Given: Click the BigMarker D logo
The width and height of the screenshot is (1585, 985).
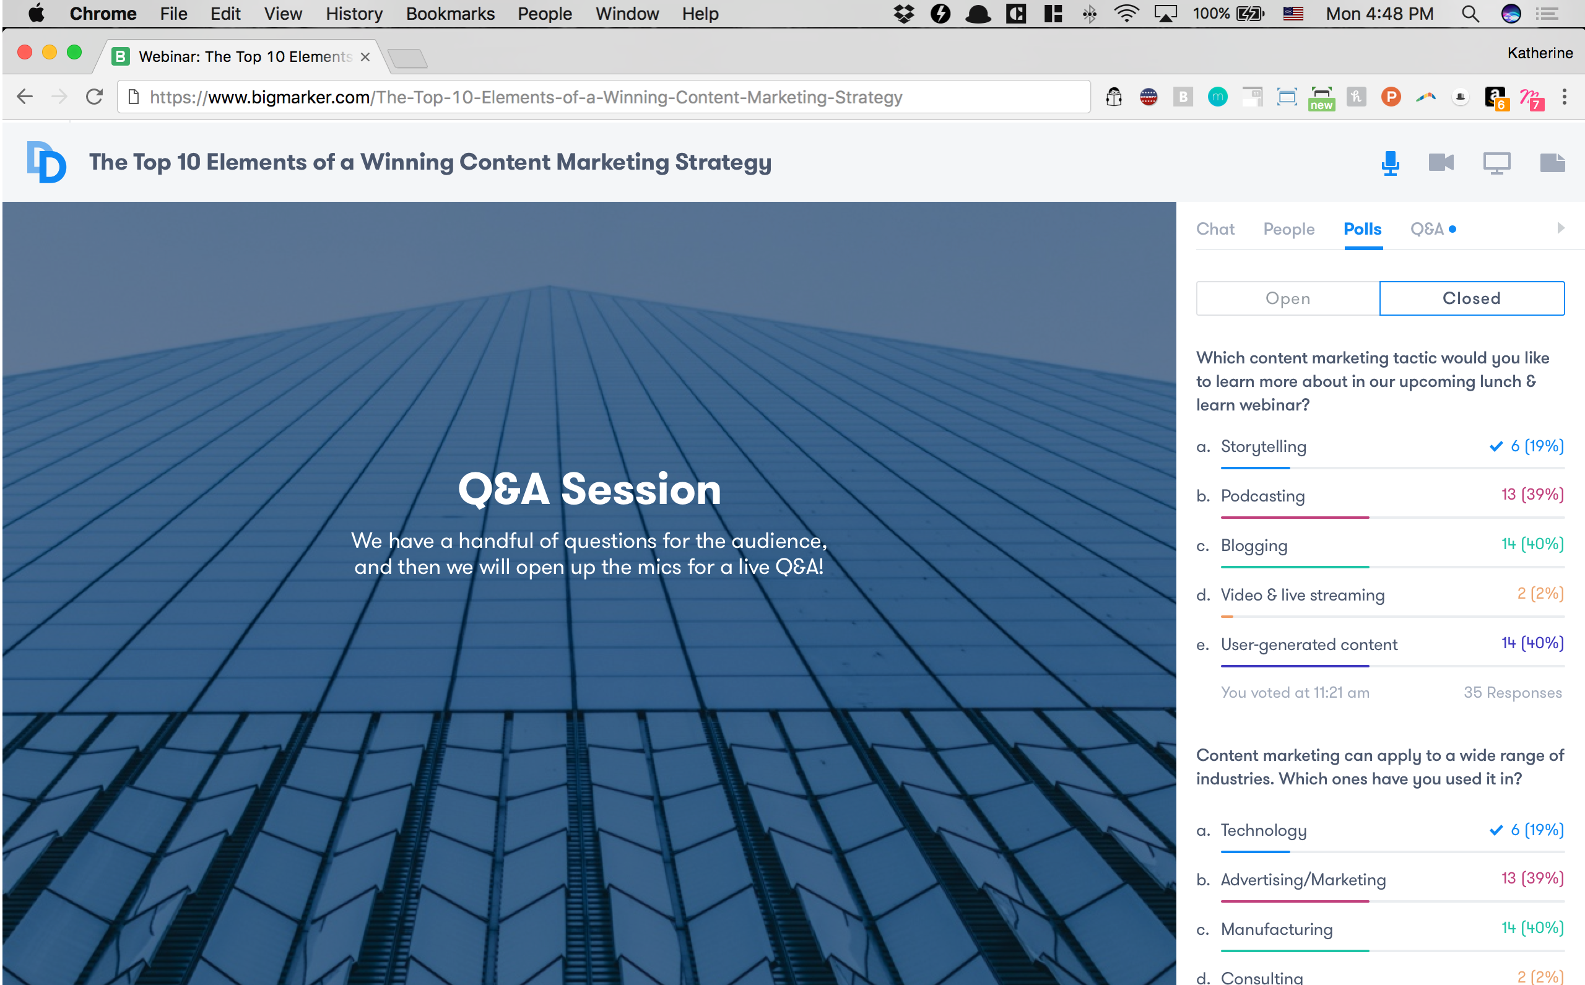Looking at the screenshot, I should [x=46, y=162].
